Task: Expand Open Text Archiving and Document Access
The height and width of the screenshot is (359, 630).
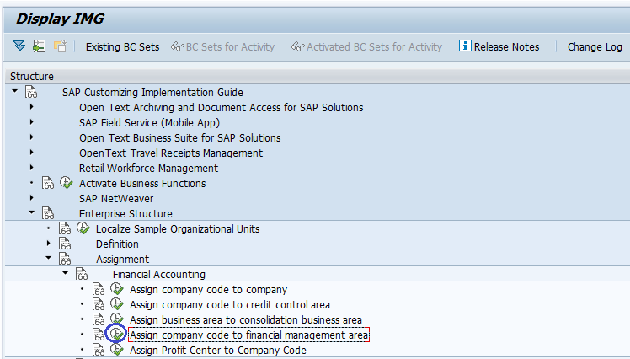Action: (32, 107)
